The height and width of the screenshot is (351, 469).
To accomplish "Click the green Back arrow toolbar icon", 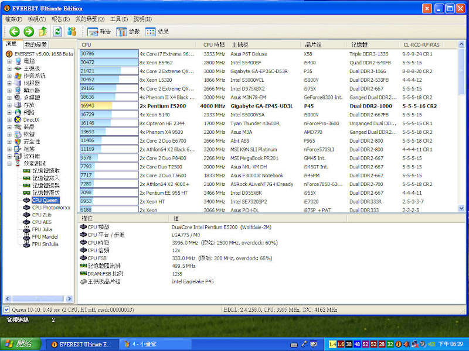I will [14, 32].
